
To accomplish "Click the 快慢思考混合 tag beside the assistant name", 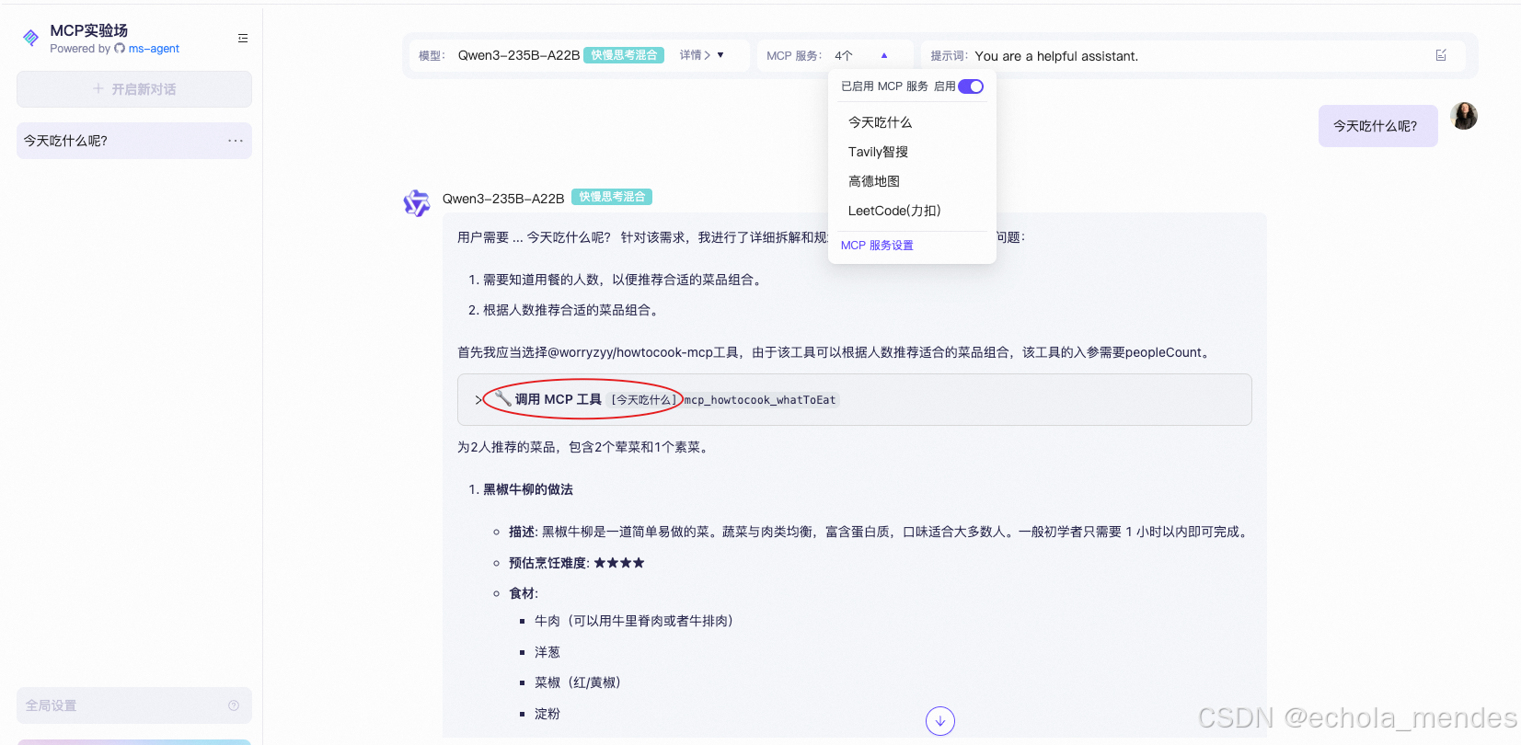I will (x=612, y=197).
